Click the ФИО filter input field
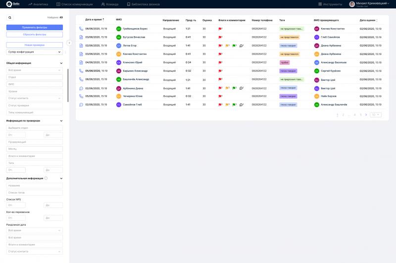396x263 pixels. point(34,84)
